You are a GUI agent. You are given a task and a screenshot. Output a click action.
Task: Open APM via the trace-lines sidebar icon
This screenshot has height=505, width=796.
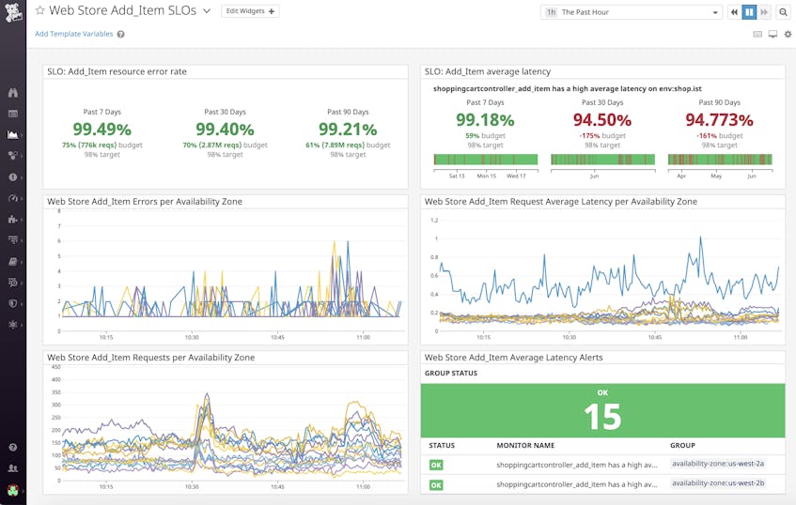coord(13,239)
